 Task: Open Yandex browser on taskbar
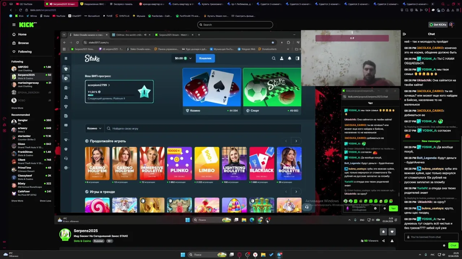pyautogui.click(x=255, y=255)
